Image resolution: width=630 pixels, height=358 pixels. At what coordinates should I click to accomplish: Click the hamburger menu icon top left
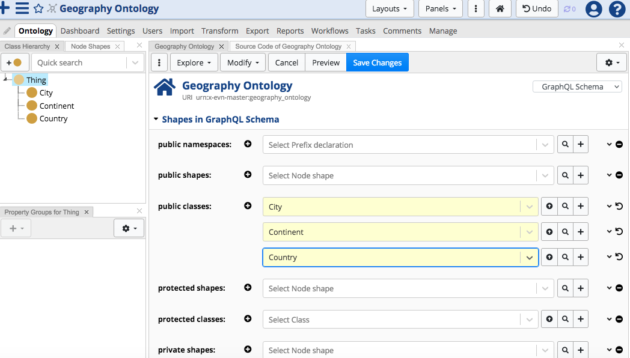click(x=22, y=8)
